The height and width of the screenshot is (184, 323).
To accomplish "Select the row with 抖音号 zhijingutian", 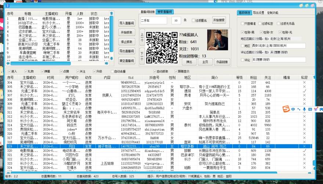I will [159, 129].
